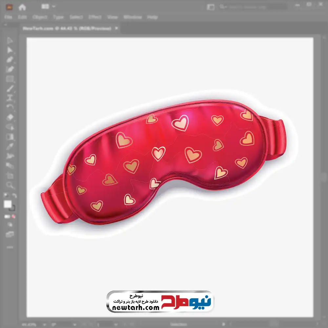Select the Pen tool
This screenshot has height=328, width=328.
pyautogui.click(x=10, y=60)
